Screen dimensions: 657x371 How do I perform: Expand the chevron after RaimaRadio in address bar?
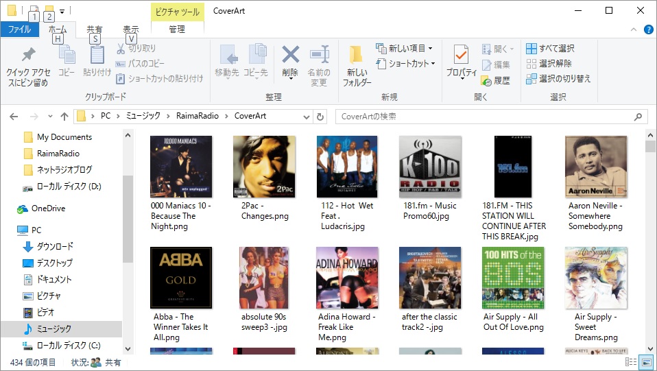[x=226, y=116]
